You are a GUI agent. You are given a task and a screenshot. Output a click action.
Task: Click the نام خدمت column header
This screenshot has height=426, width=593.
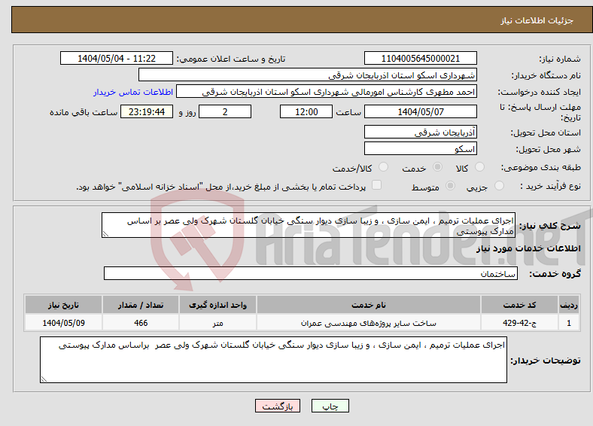(368, 305)
